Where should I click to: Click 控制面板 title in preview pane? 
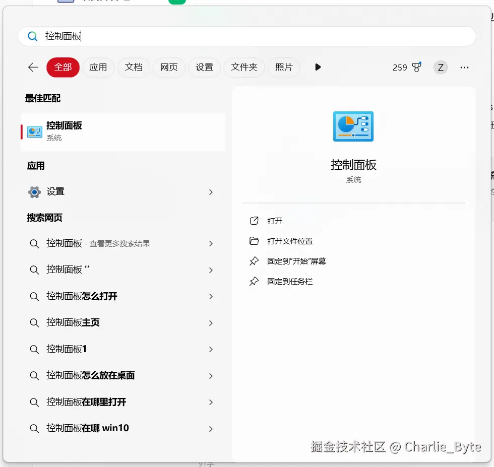click(353, 165)
